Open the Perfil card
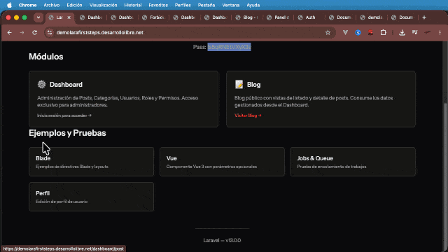 pos(92,197)
